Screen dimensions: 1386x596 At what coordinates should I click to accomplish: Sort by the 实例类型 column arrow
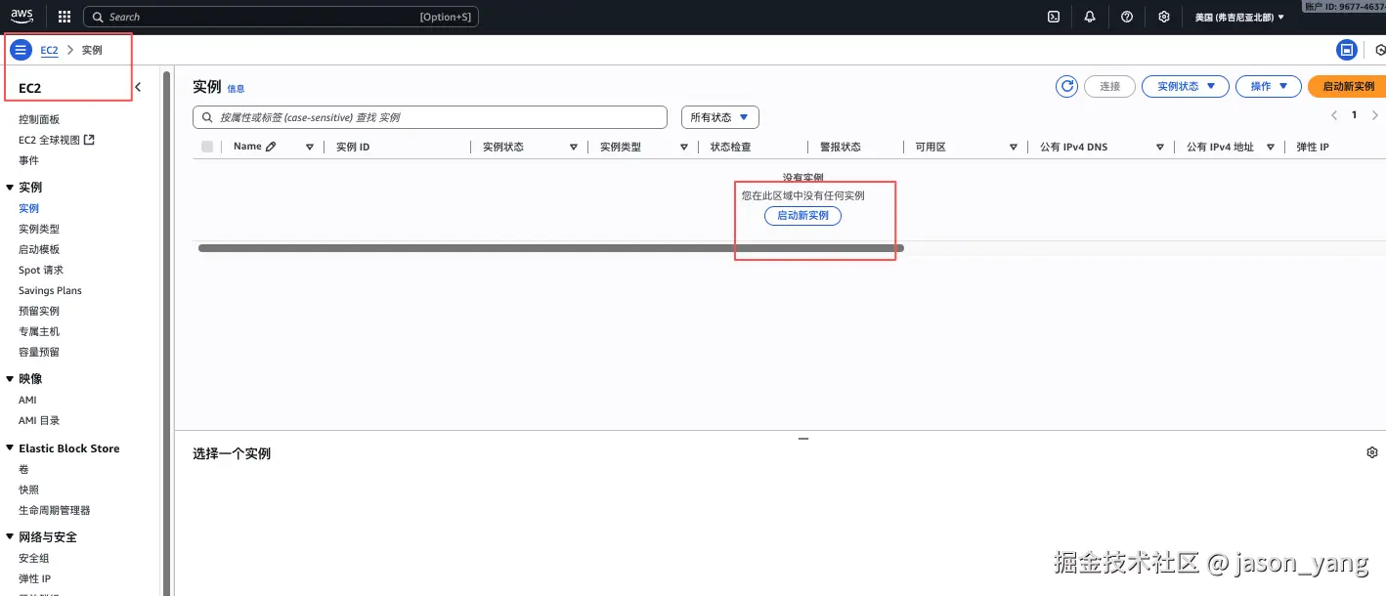684,147
